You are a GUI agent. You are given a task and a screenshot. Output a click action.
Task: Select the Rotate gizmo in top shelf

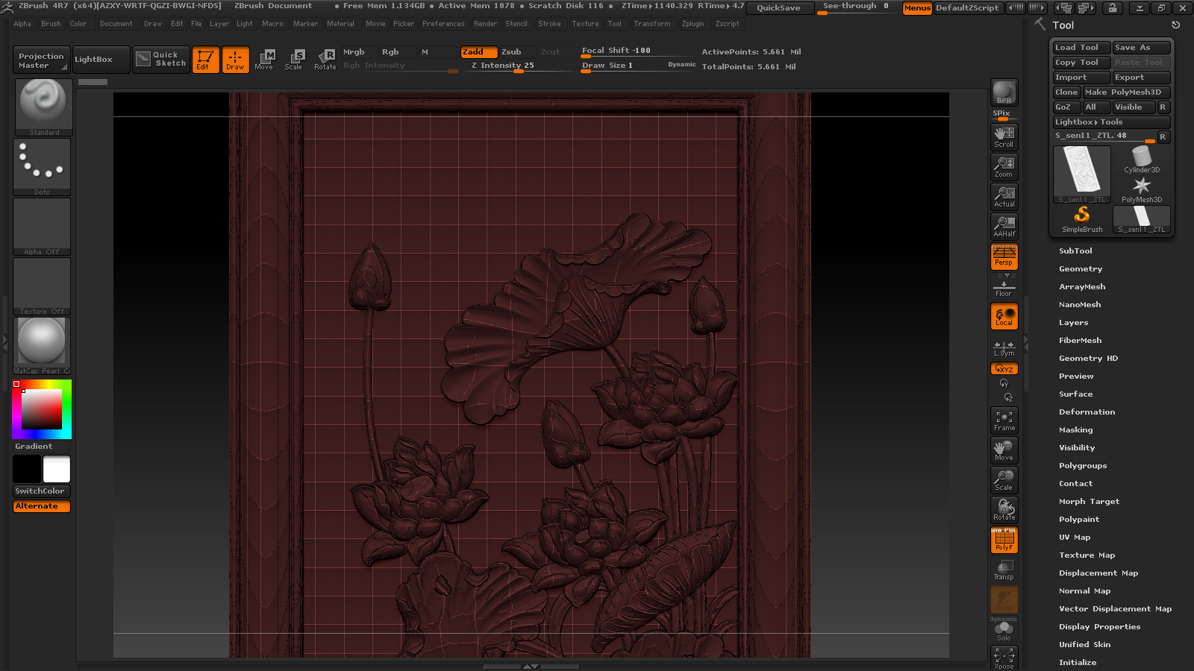point(325,59)
